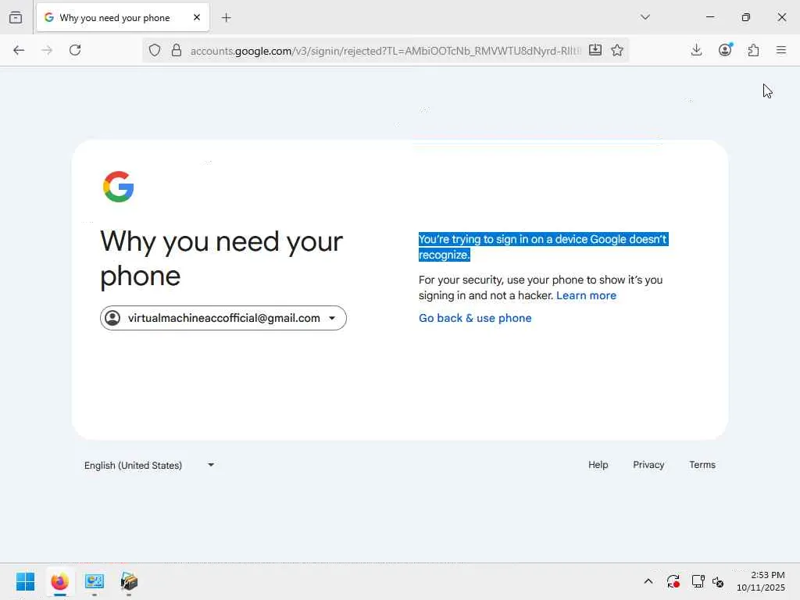Save page to Pocket icon in address bar
This screenshot has width=800, height=600.
pos(595,50)
